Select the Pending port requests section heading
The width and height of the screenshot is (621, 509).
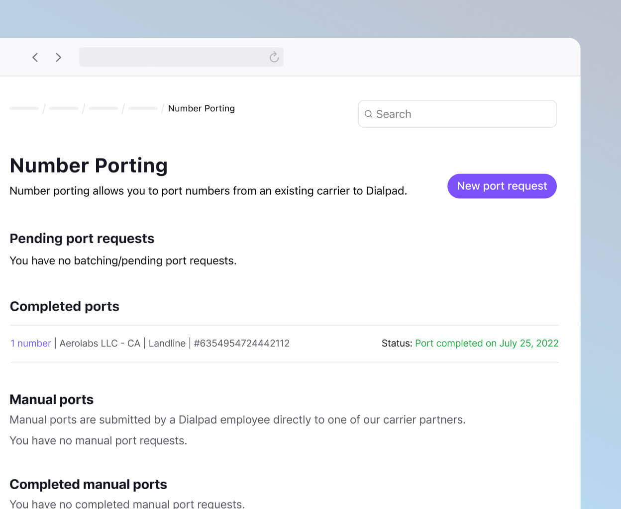pyautogui.click(x=82, y=239)
